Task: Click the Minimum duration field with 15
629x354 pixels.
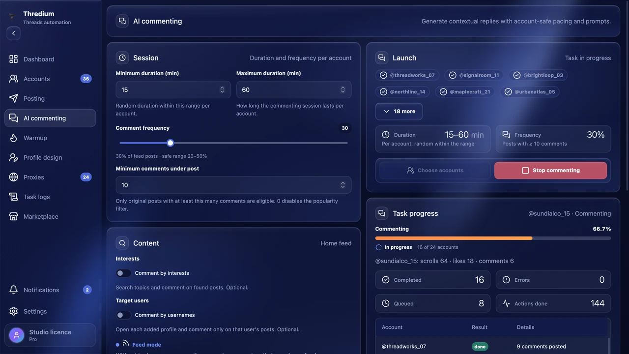Action: pos(173,89)
